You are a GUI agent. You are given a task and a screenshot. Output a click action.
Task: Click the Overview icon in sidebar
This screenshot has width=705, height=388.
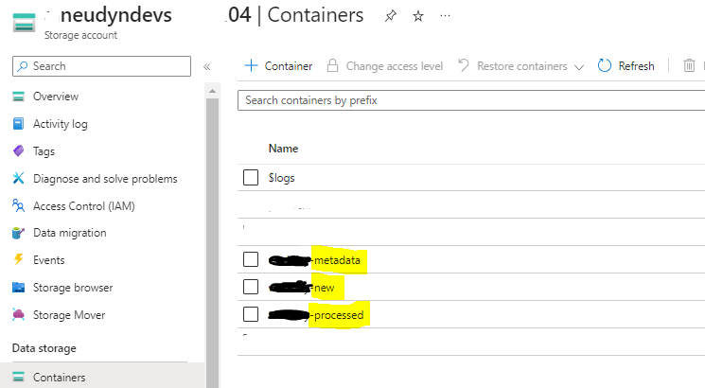[18, 97]
